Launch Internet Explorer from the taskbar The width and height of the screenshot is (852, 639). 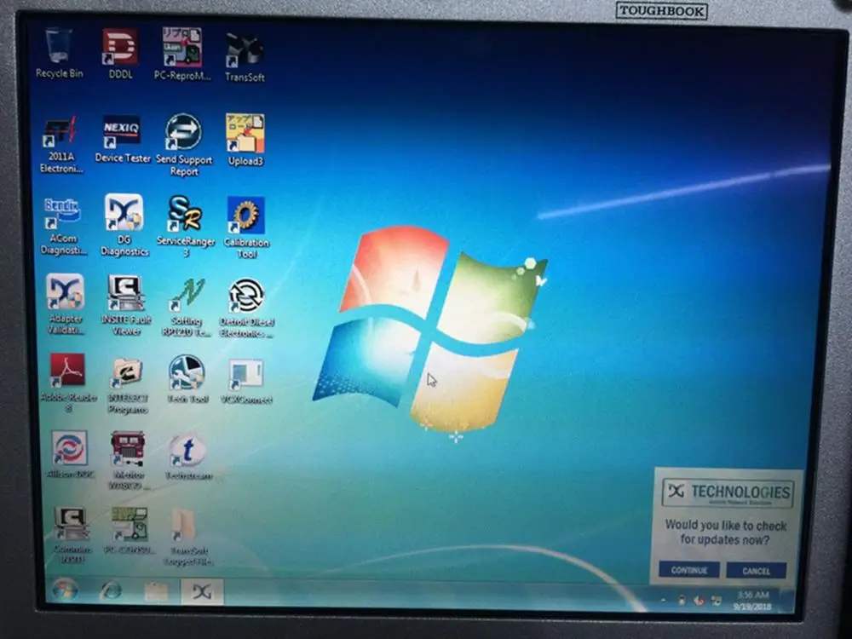point(110,590)
